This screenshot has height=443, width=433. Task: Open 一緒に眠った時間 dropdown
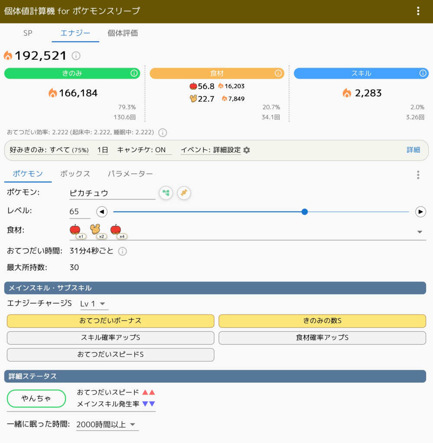pyautogui.click(x=107, y=425)
